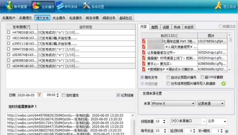
Task: Click the 转发评赞 button
Action: (92, 18)
